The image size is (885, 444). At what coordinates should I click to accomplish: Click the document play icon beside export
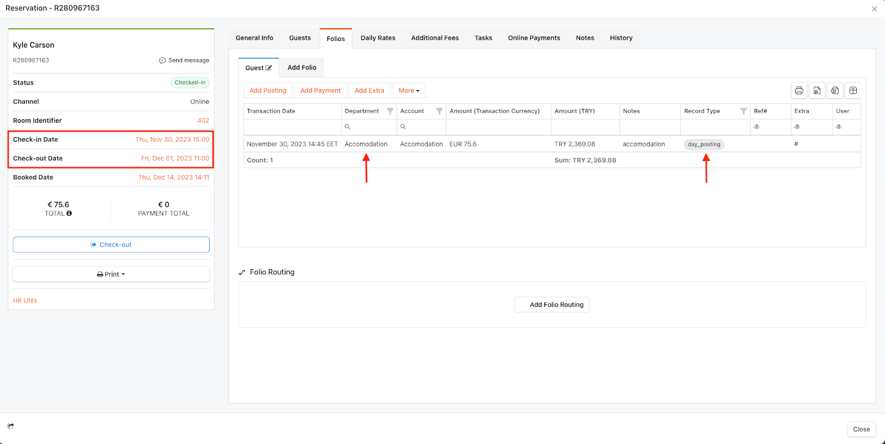[835, 91]
